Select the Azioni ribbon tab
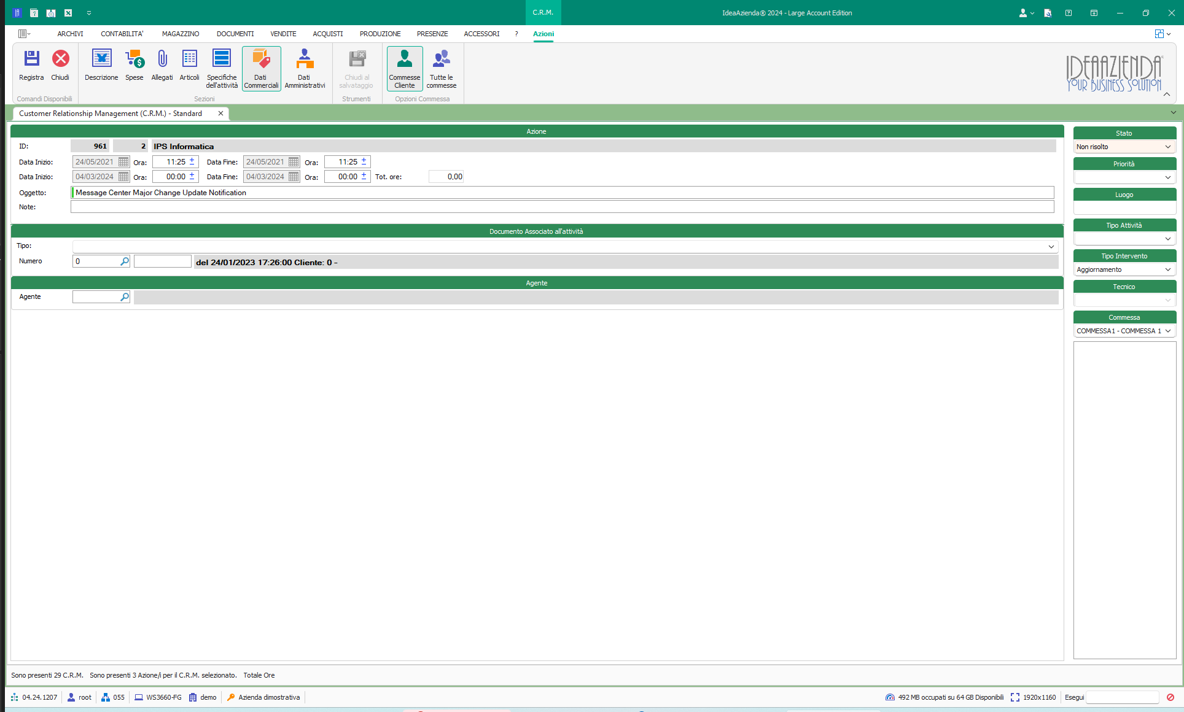Viewport: 1184px width, 712px height. pos(543,34)
